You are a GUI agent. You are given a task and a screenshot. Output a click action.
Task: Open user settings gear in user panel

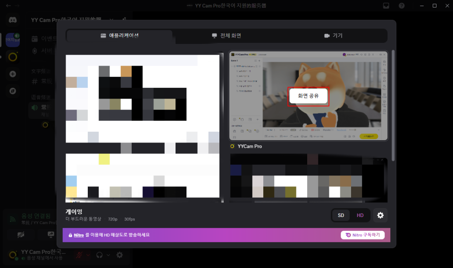(120, 255)
